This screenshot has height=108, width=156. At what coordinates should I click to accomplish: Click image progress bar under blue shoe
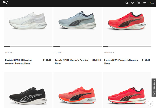[x=77, y=47]
